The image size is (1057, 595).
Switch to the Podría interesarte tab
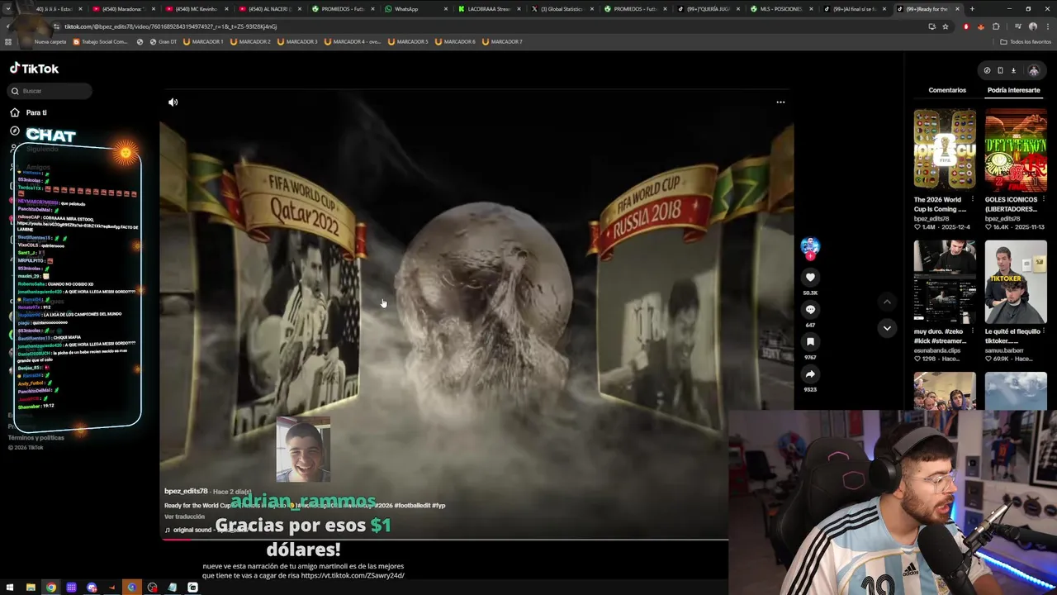tap(1013, 90)
